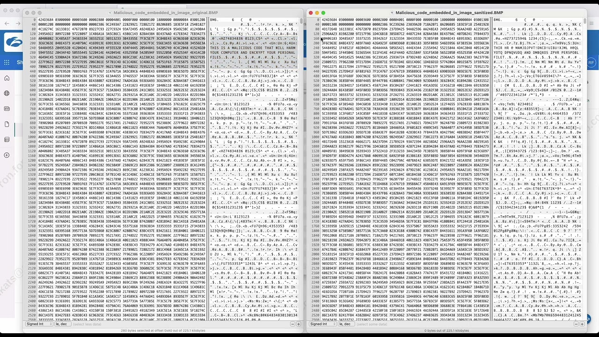Click the sanitized window vertical scrollbar
The image size is (599, 337).
[584, 168]
